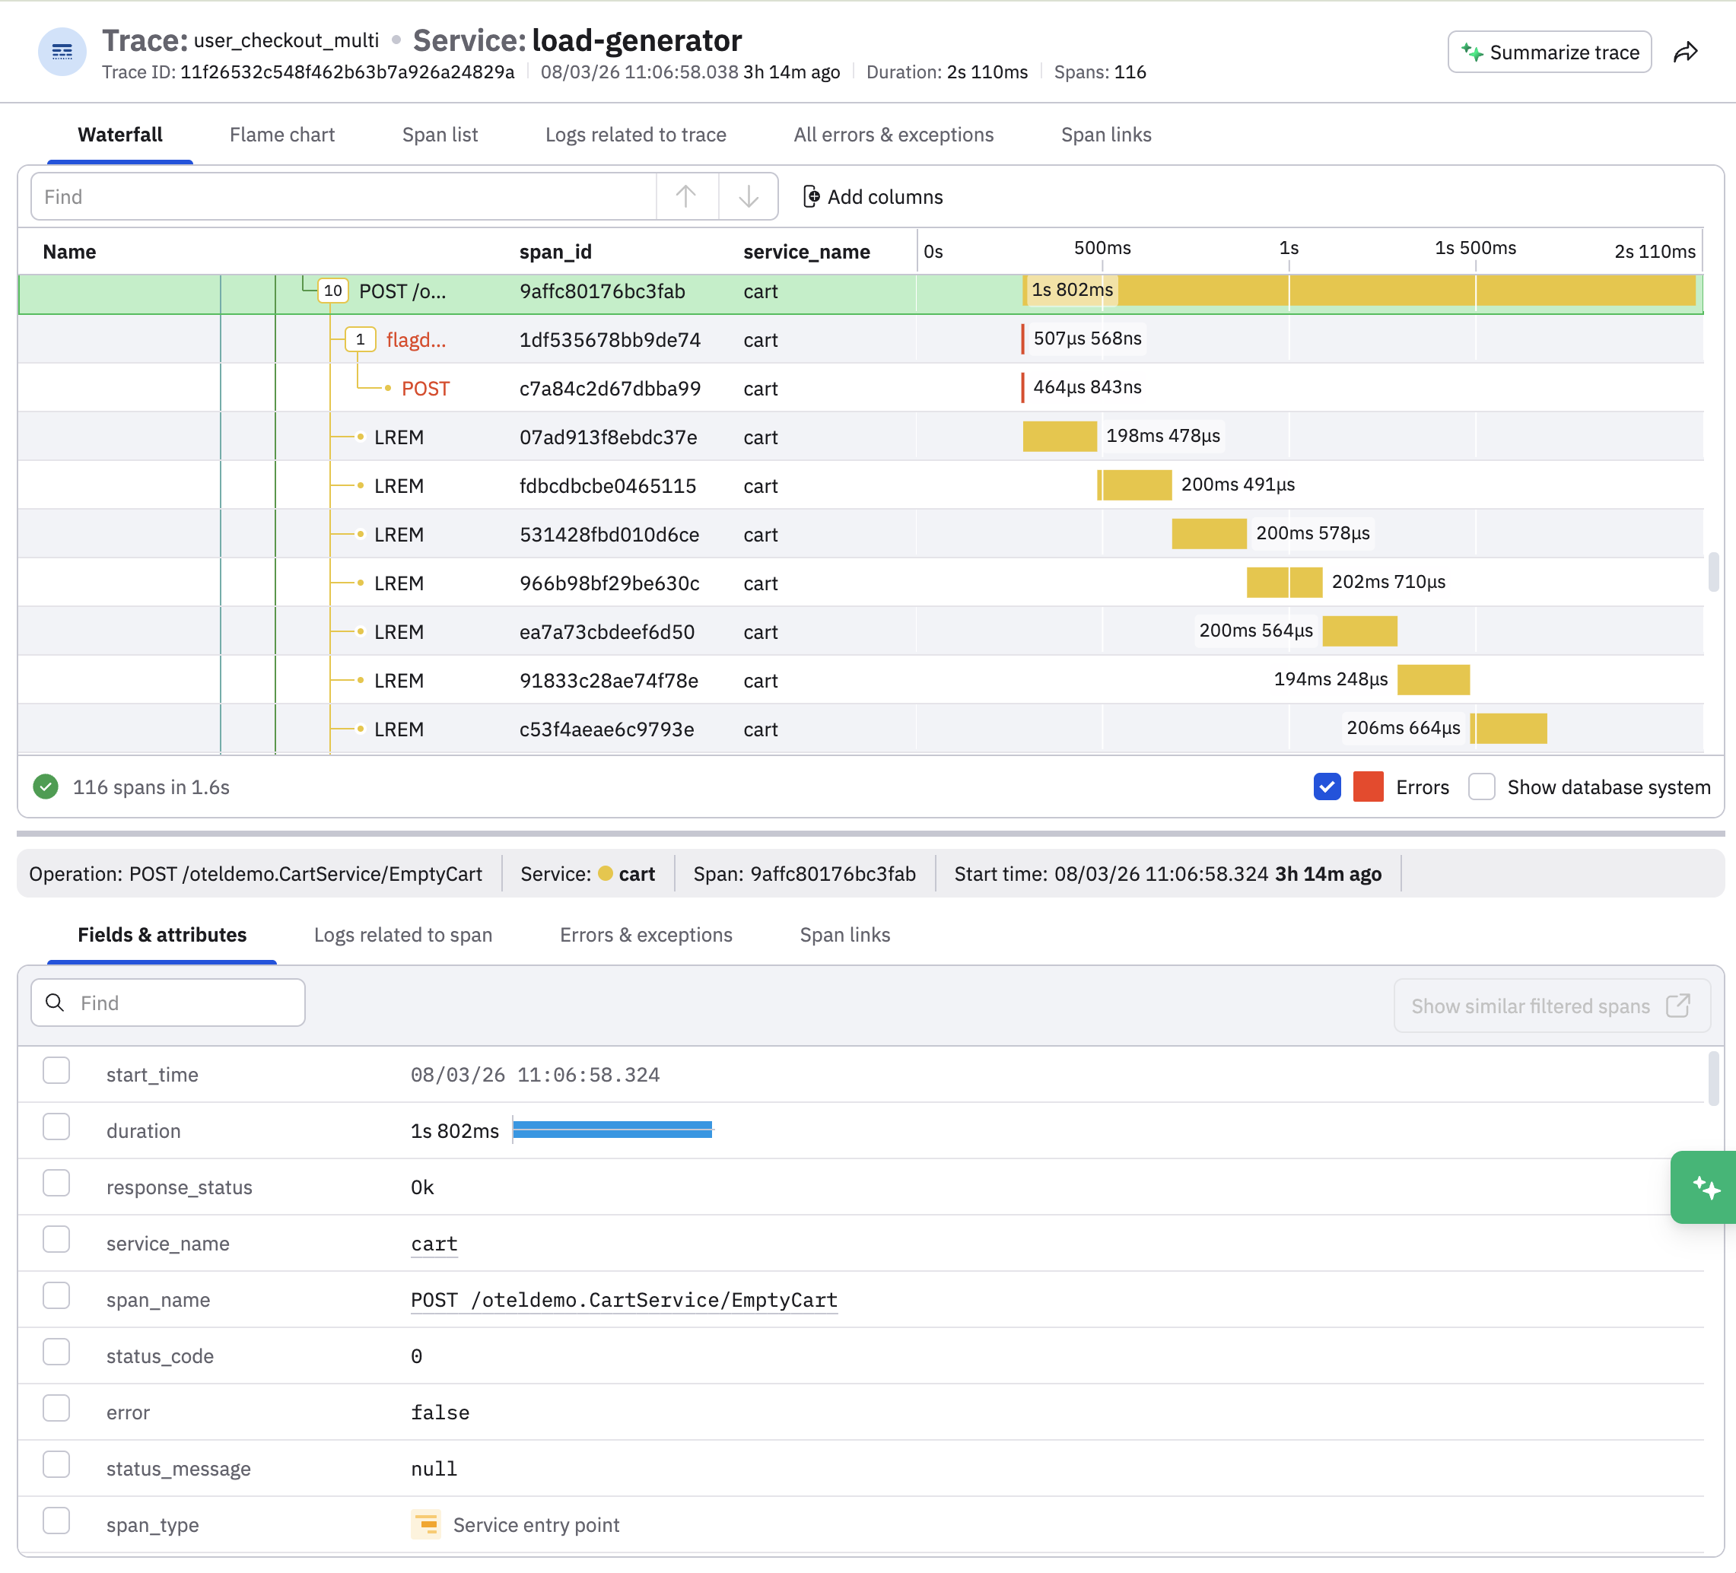Collapse the POST /o... span with 10 children

pyautogui.click(x=332, y=291)
